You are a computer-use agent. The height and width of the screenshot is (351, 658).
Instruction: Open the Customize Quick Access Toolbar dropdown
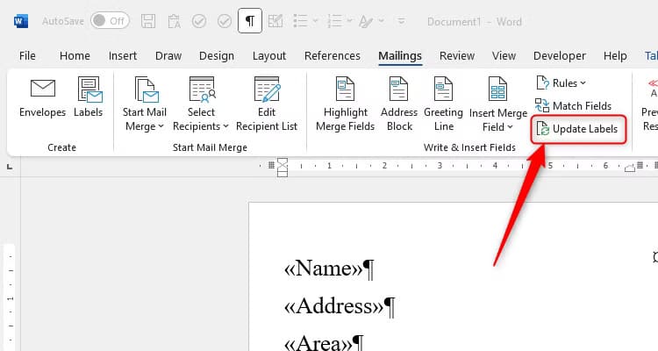click(402, 20)
